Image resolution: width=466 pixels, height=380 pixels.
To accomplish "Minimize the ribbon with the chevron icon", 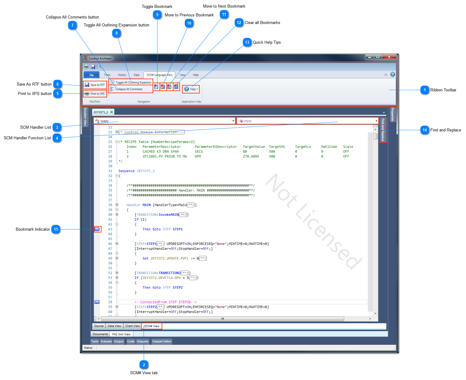I will [x=386, y=75].
